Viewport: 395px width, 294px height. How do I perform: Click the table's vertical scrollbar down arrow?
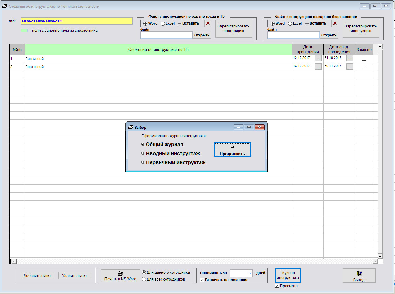tap(380, 256)
